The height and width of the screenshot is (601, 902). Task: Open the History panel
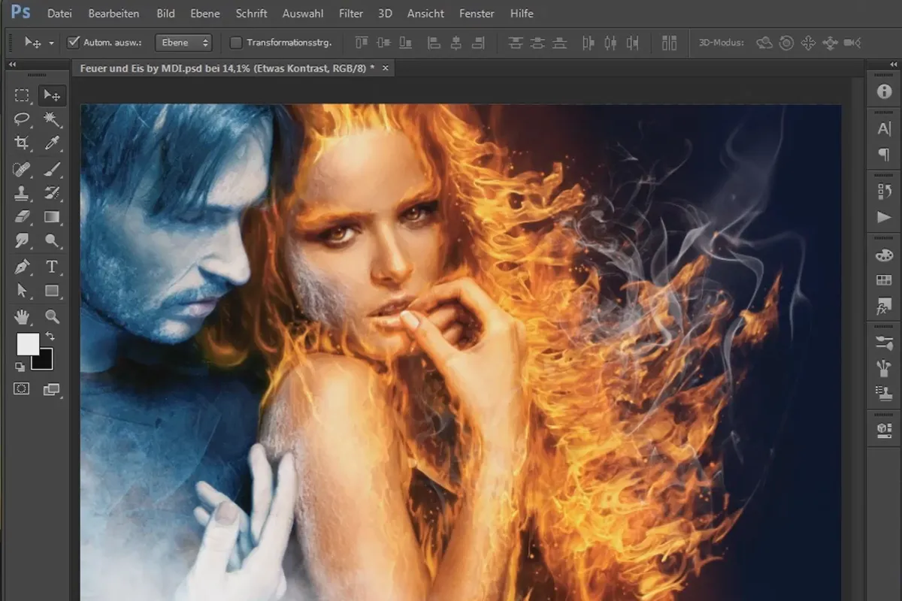[884, 192]
